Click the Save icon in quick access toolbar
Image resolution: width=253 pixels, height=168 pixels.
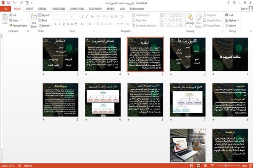tap(9, 3)
